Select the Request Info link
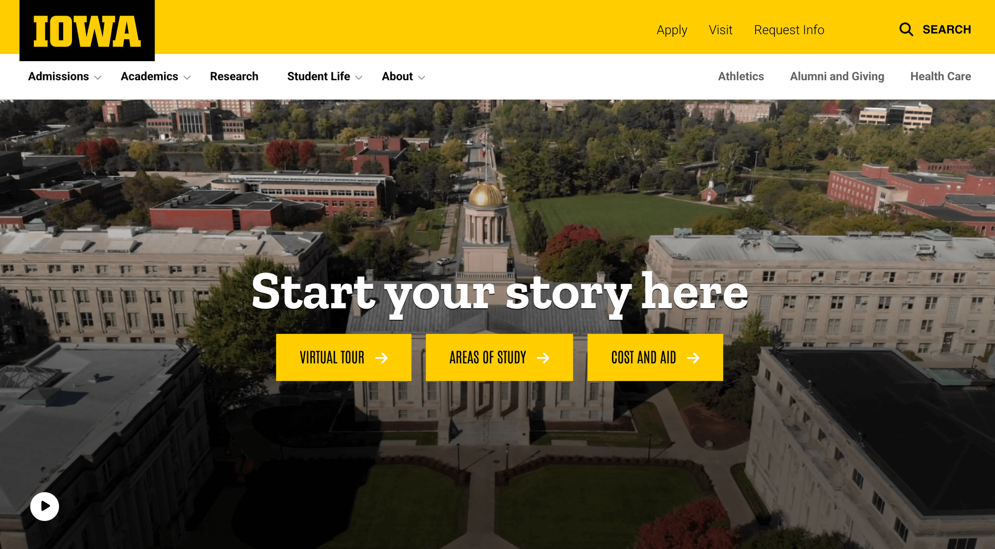The image size is (995, 549). (x=789, y=30)
